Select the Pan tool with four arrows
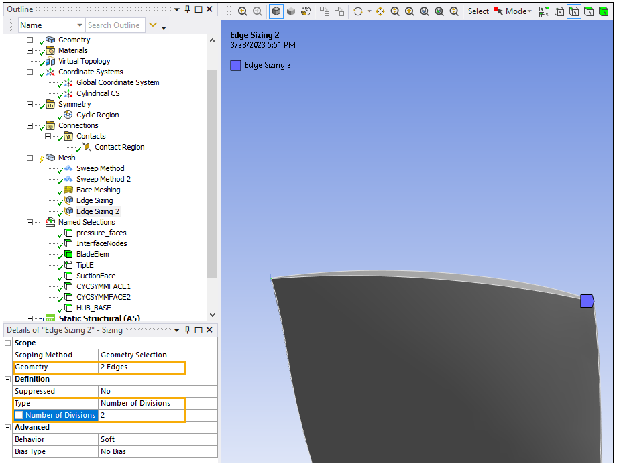The image size is (617, 466). (x=380, y=11)
